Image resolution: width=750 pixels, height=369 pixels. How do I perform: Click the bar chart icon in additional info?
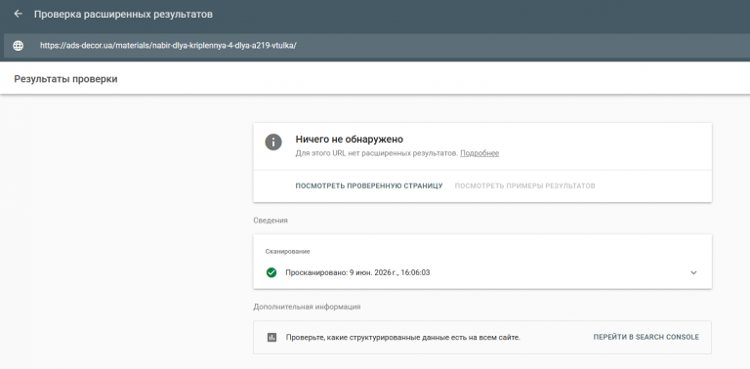pos(271,338)
